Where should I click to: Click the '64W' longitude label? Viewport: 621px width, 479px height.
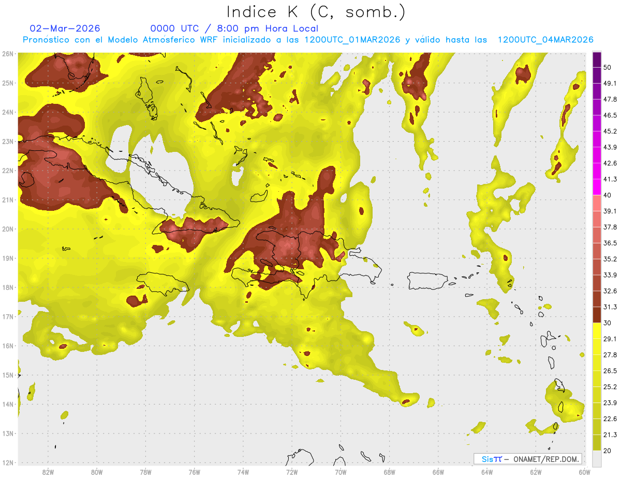click(x=487, y=472)
